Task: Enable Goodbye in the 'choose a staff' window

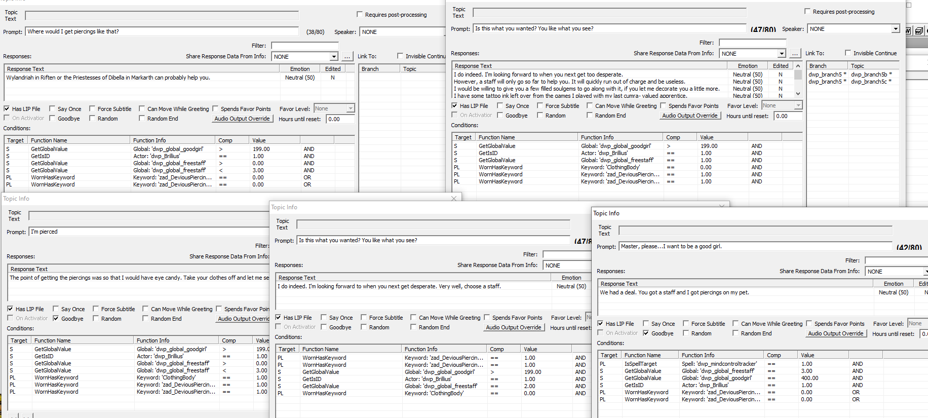Action: pos(324,327)
